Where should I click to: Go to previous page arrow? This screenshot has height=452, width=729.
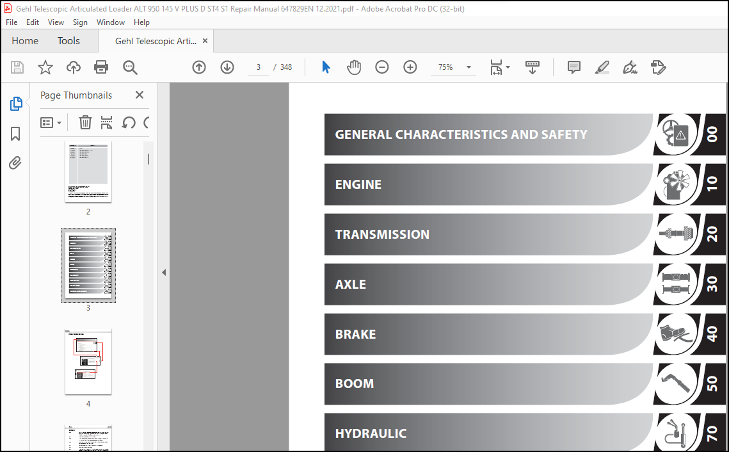[x=199, y=67]
